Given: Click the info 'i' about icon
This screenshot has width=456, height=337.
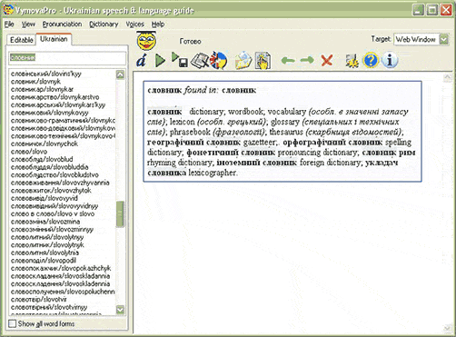Looking at the screenshot, I should point(390,60).
